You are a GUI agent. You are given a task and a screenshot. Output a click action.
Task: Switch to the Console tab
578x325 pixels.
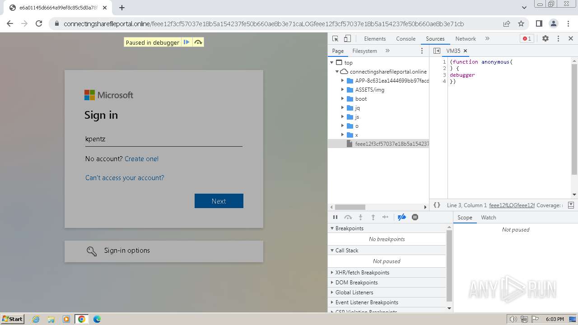[406, 38]
